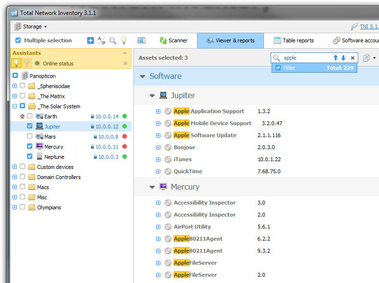Click the magnifier search icon in left toolbar
Image resolution: width=379 pixels, height=283 pixels.
coord(113,40)
